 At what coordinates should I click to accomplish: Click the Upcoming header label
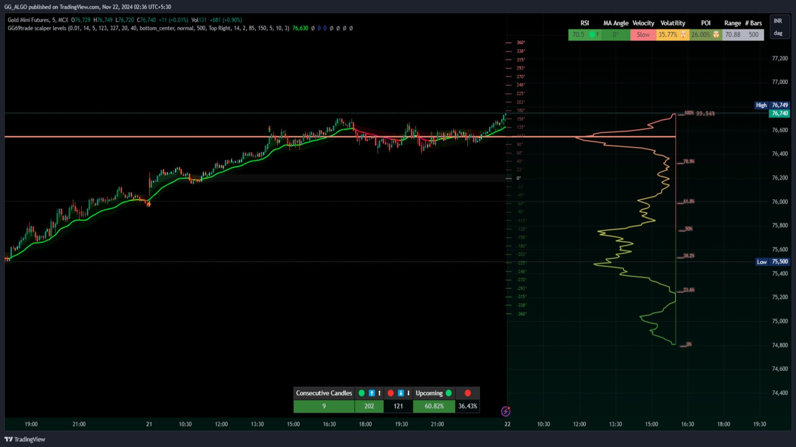429,393
